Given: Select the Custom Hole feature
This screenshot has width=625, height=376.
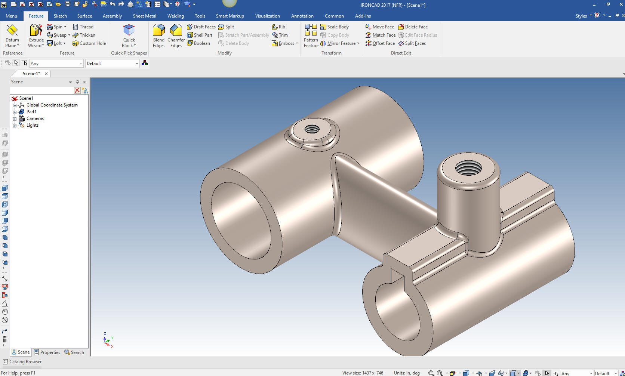Looking at the screenshot, I should (89, 43).
